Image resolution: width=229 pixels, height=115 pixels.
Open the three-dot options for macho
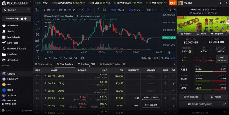click(x=220, y=3)
